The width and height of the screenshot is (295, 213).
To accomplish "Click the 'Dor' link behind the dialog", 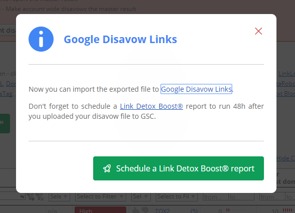I will (11, 83).
